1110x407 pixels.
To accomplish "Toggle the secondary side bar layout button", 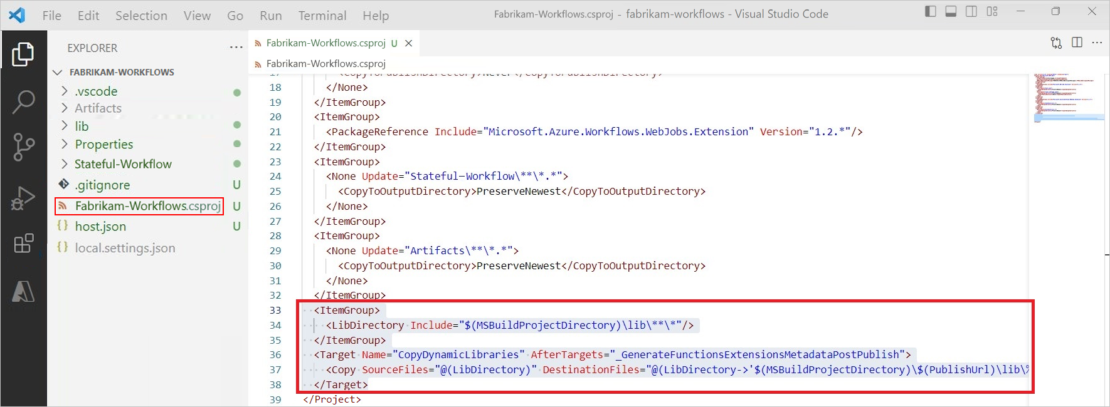I will (971, 11).
